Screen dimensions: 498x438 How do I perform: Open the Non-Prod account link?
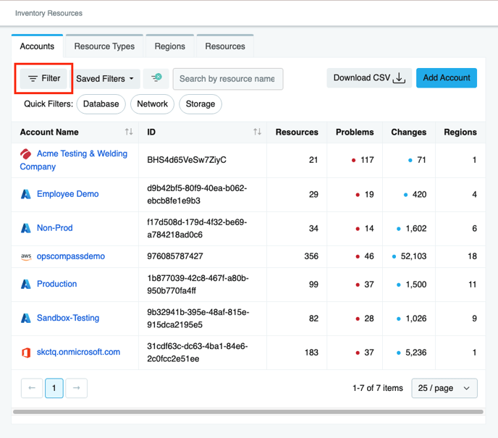54,228
